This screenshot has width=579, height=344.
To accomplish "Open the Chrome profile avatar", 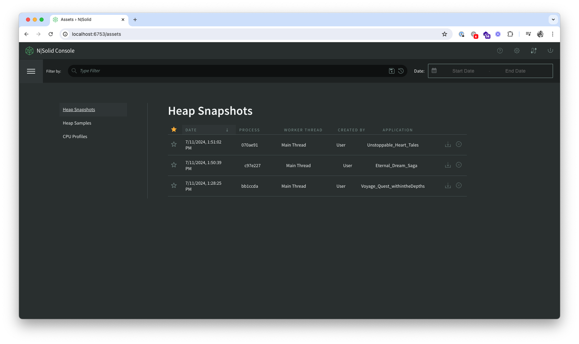I will pyautogui.click(x=540, y=34).
